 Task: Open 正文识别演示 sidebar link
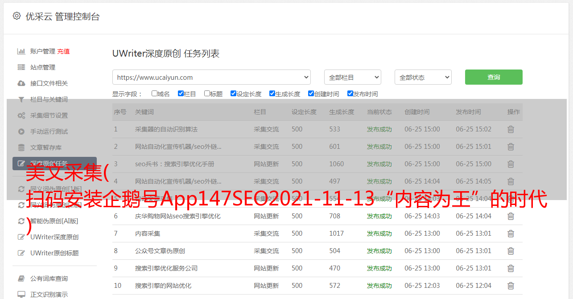[x=49, y=295]
